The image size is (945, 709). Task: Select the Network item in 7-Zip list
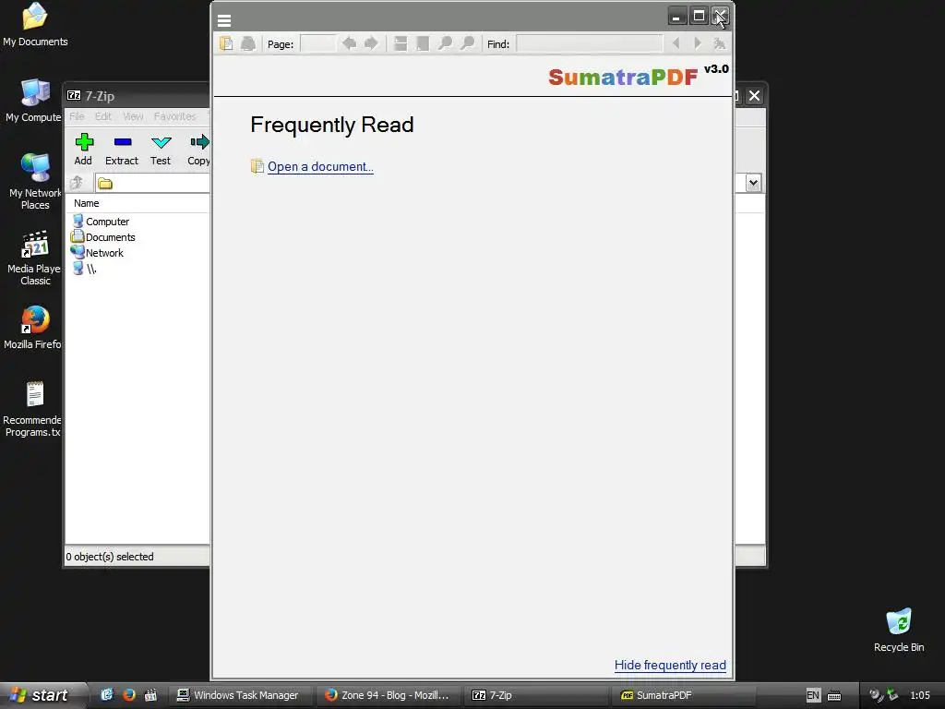pyautogui.click(x=98, y=253)
